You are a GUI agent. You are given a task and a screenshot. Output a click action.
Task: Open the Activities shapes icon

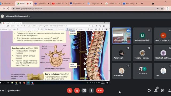point(169,90)
